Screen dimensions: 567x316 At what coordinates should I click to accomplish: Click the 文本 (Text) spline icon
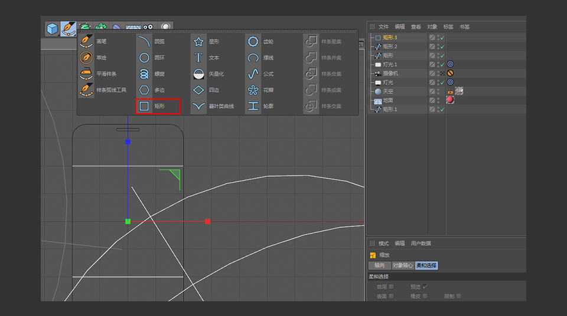(x=199, y=58)
